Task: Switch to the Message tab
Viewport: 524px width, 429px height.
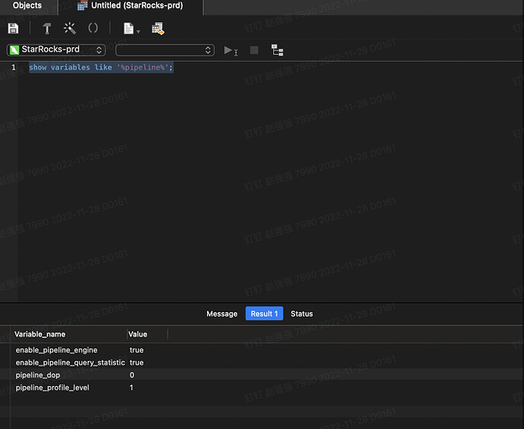Action: 222,314
